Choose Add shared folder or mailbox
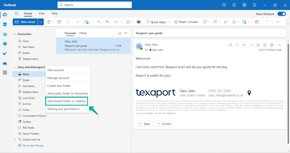 (x=66, y=101)
